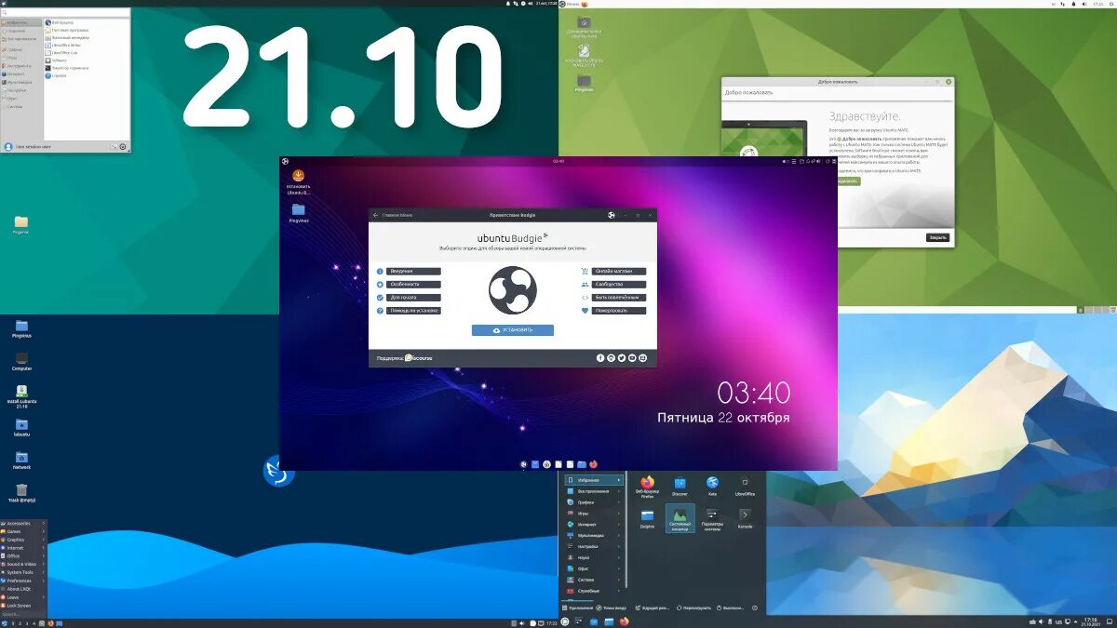Image resolution: width=1117 pixels, height=628 pixels.
Task: Open the lubuntu home folder desktop icon
Action: (21, 427)
